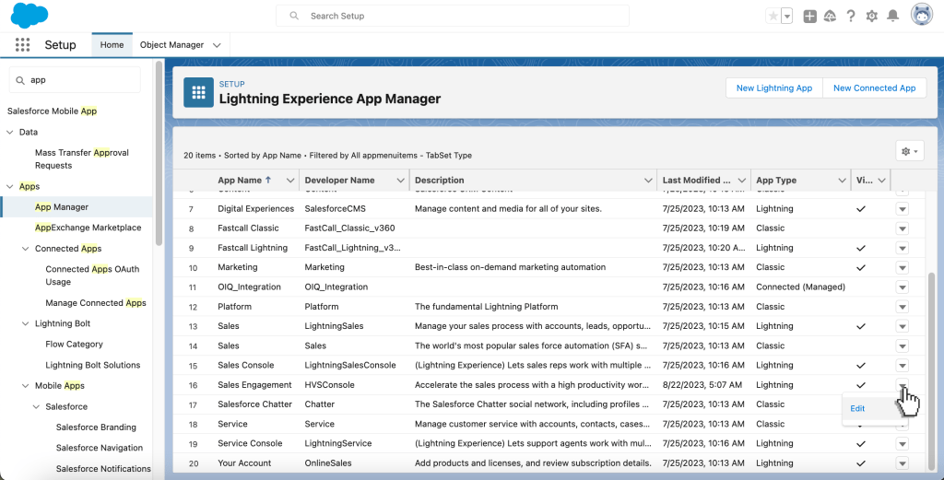Open Salesforce Navigation
Screen dimensions: 944x480
(x=100, y=448)
